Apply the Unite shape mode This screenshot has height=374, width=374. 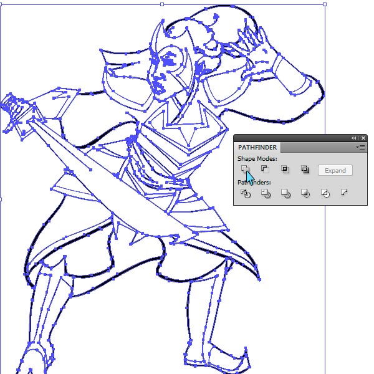[245, 170]
